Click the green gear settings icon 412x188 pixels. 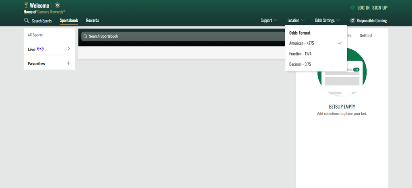352,8
